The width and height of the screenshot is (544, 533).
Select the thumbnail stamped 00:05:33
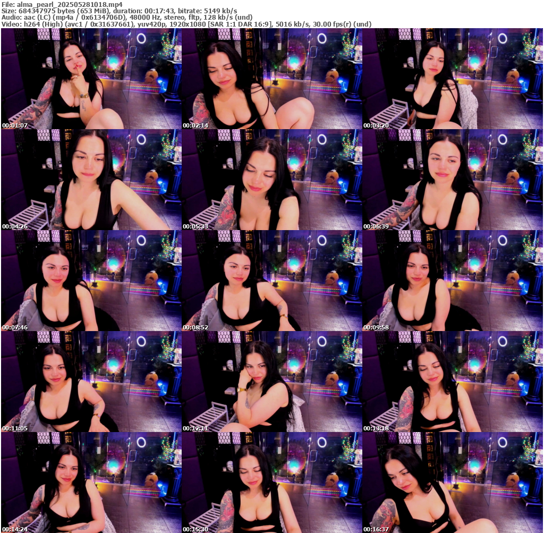tap(272, 180)
